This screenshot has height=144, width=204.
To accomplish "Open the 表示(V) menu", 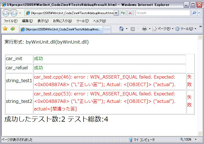I will point(43,21).
